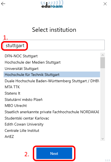
Task: Select Fachhochschule NORDAKADEMIE entry
Action: [52, 112]
